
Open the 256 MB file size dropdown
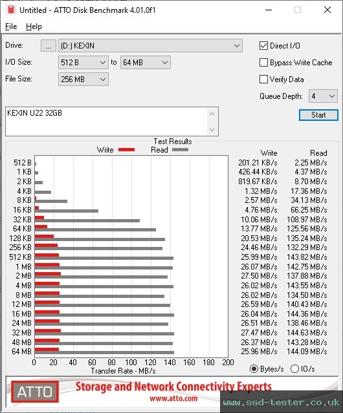pyautogui.click(x=83, y=79)
